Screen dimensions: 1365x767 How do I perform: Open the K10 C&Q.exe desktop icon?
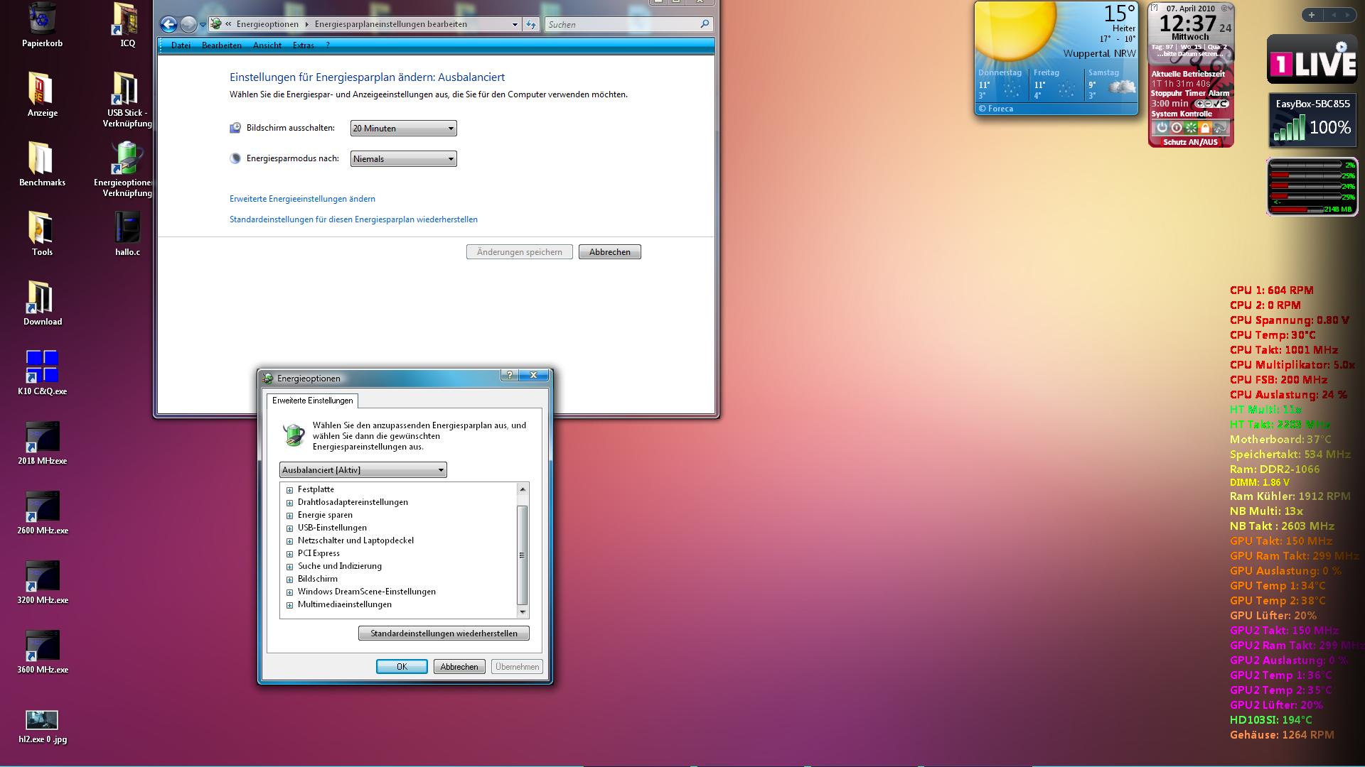pyautogui.click(x=42, y=366)
